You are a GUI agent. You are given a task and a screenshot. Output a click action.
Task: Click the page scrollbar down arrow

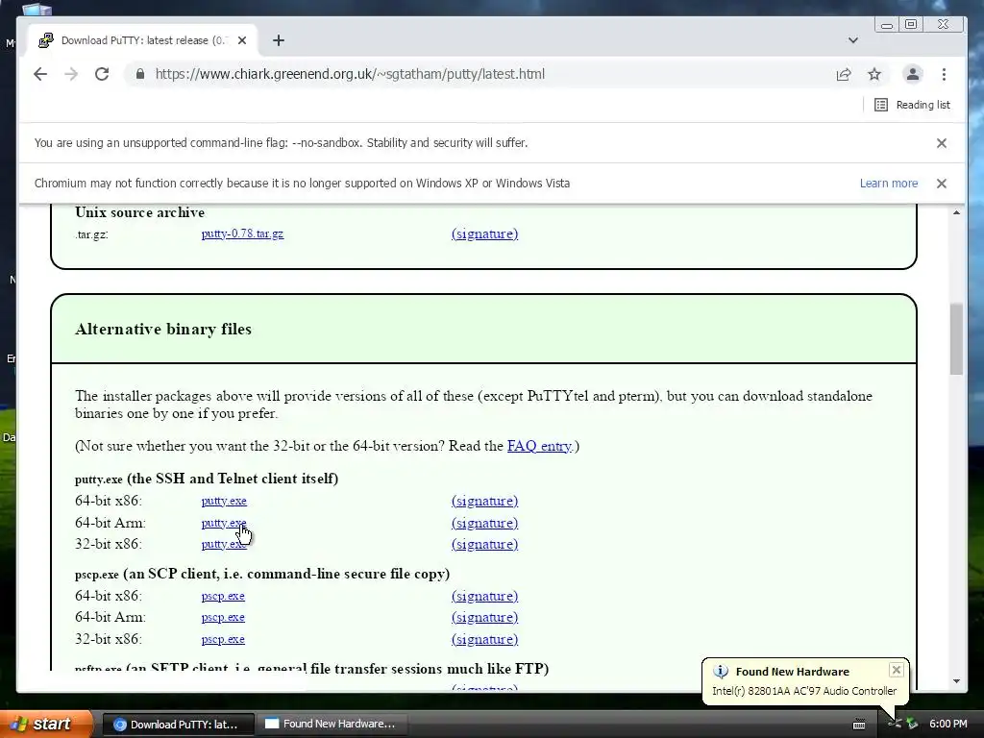pyautogui.click(x=956, y=681)
